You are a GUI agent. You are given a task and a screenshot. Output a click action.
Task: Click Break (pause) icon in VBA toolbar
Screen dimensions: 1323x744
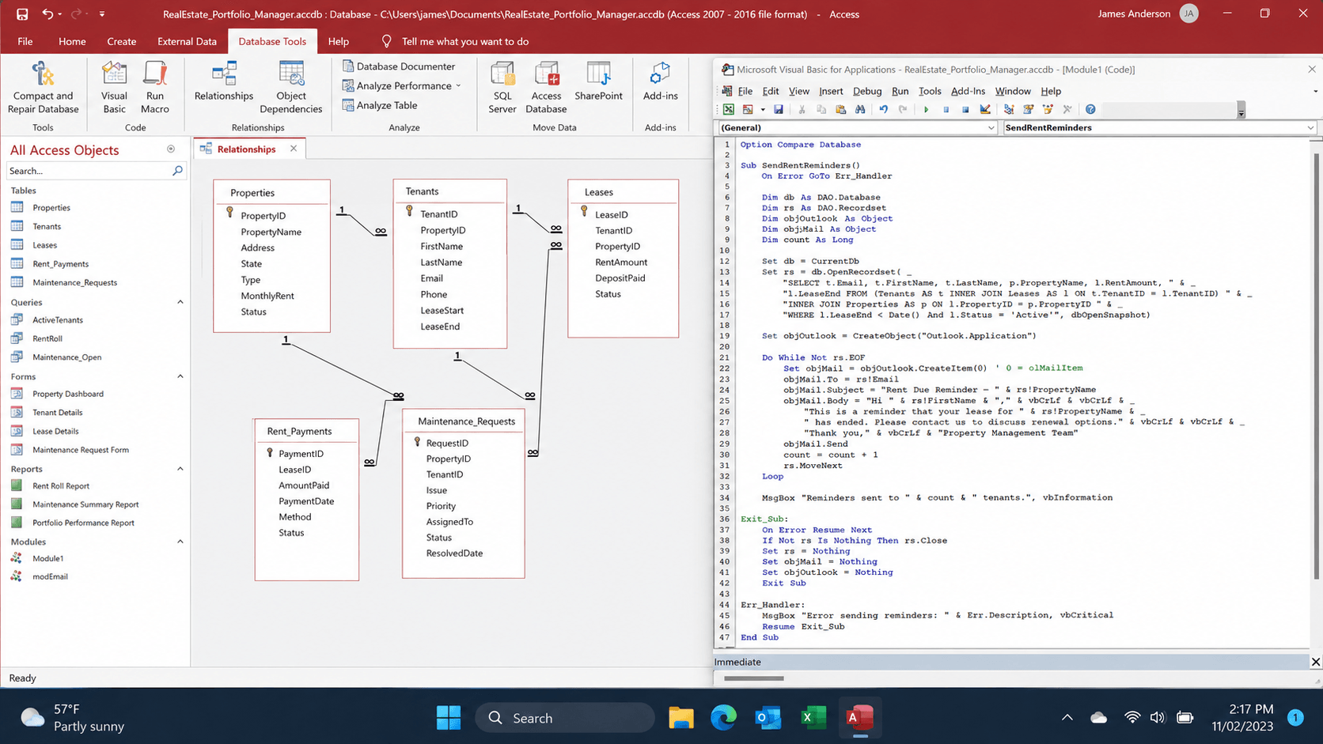tap(946, 109)
